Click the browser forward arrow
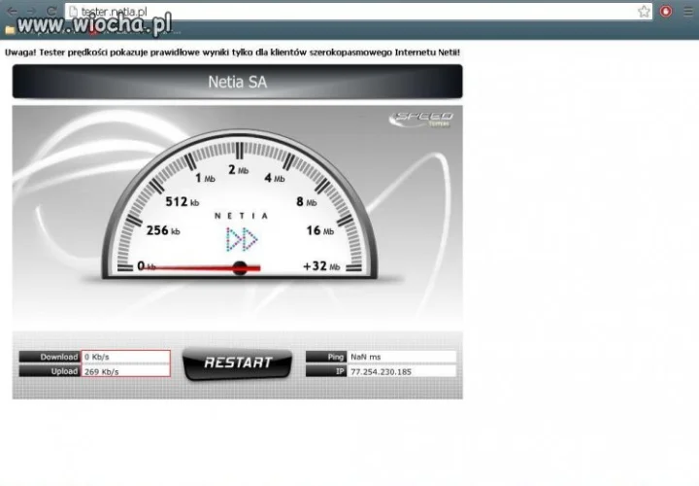Image resolution: width=699 pixels, height=486 pixels. click(32, 11)
